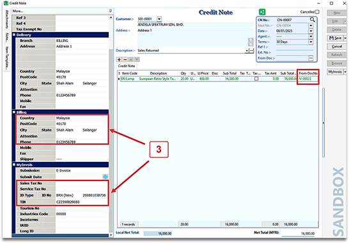Click the MyInvois button
This screenshot has height=243, width=349.
335,71
